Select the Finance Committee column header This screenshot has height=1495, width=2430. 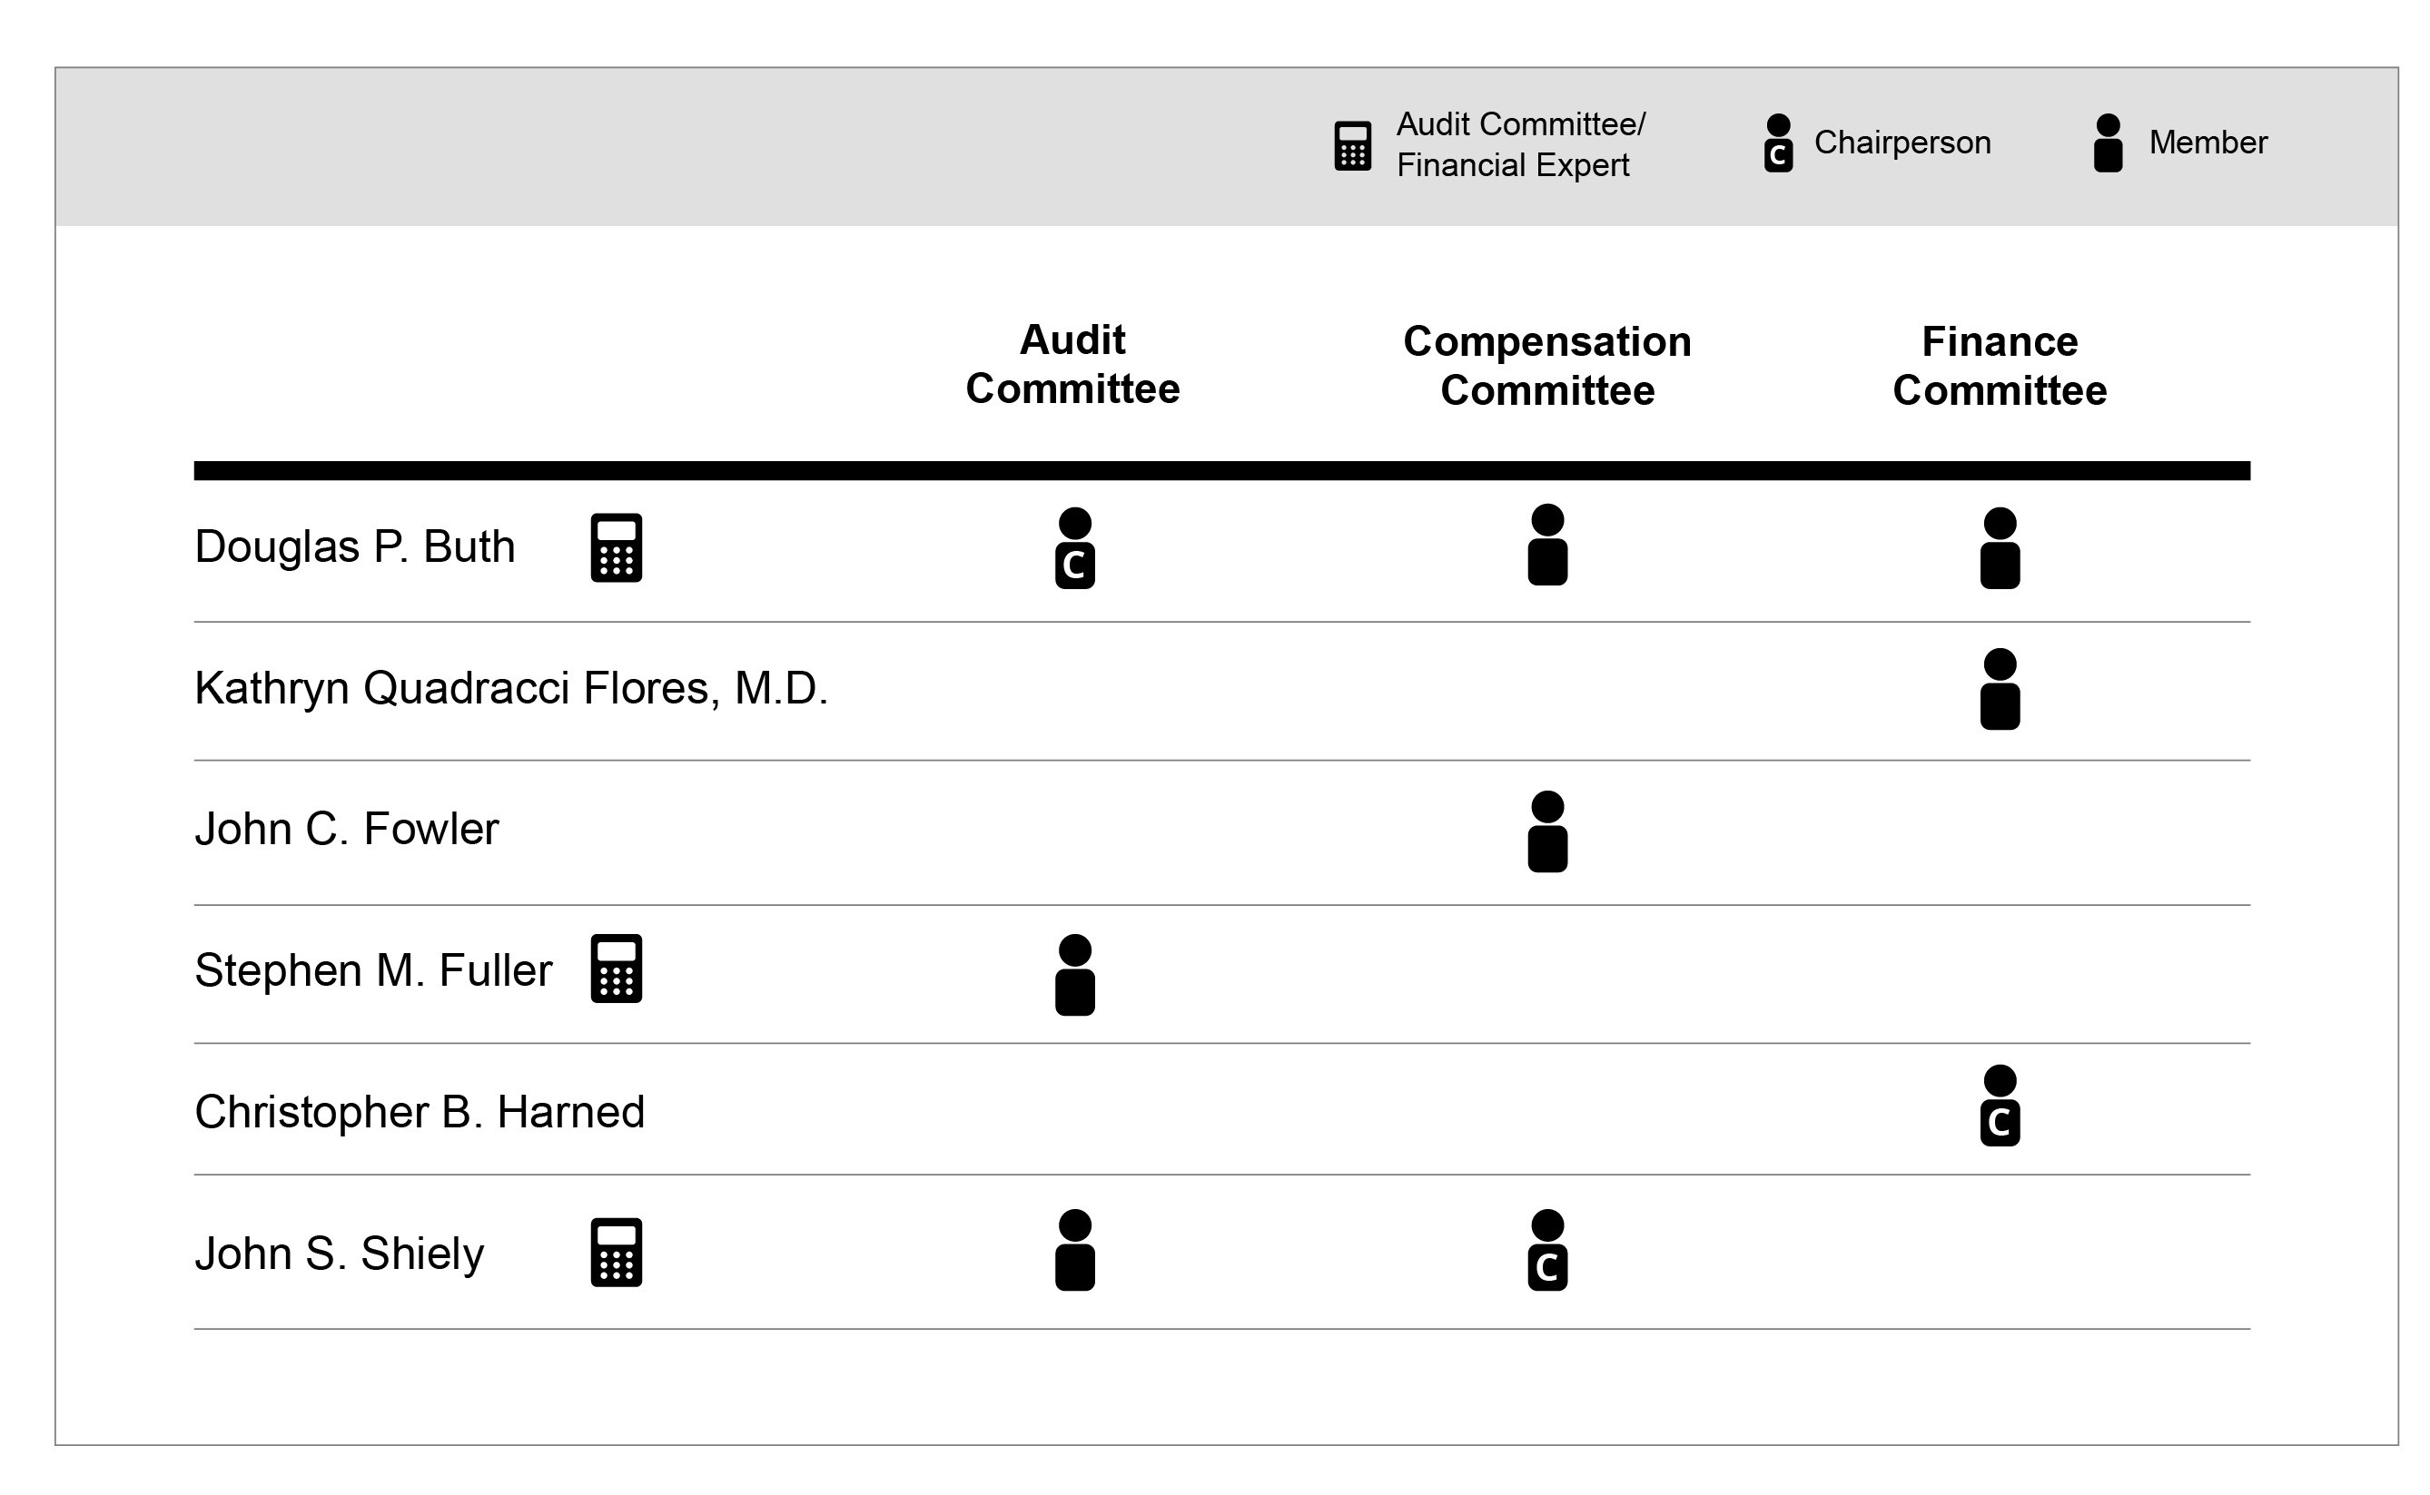(x=2000, y=366)
